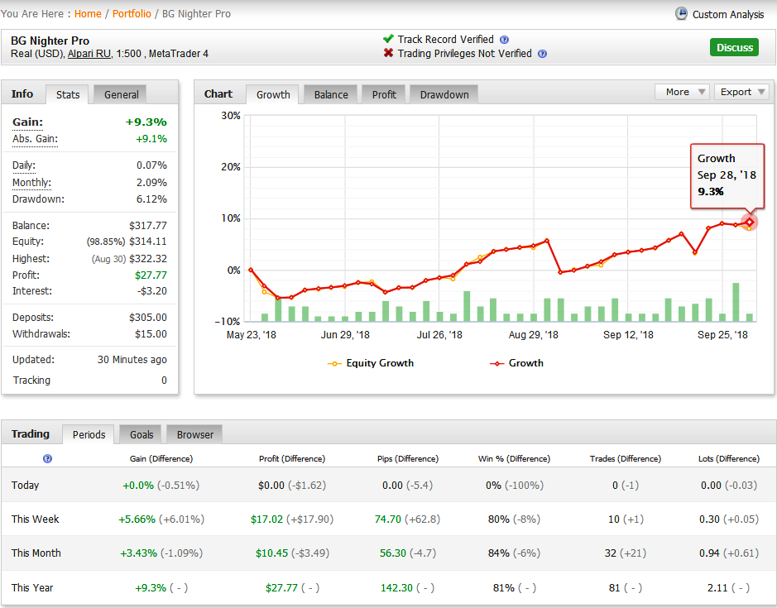Select the Profit chart tab
This screenshot has width=777, height=608.
(384, 94)
